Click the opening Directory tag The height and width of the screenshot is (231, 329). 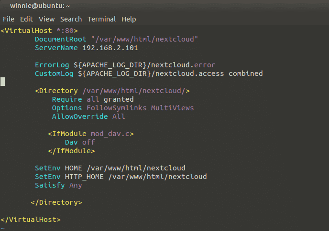pos(112,91)
